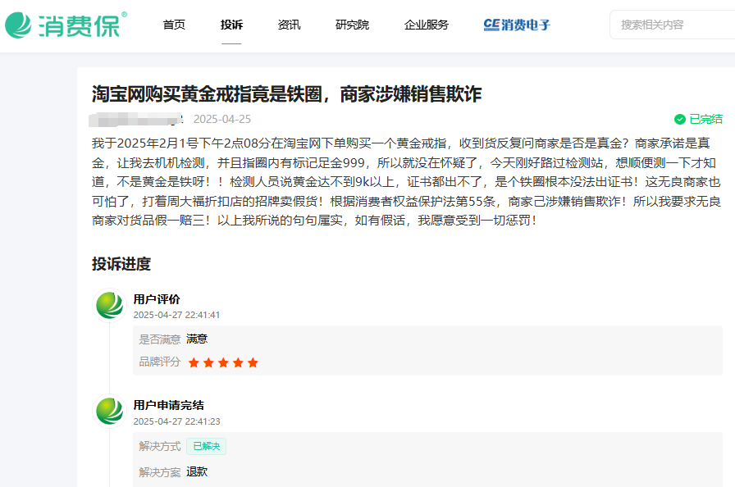Click the green 已完结 check icon

click(x=680, y=120)
